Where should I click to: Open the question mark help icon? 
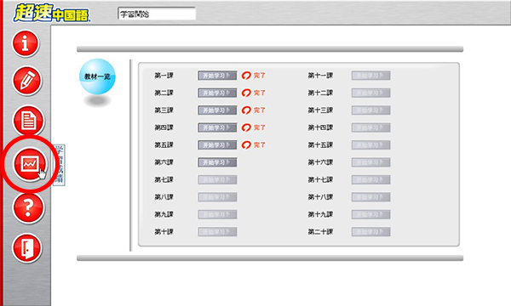click(x=28, y=207)
